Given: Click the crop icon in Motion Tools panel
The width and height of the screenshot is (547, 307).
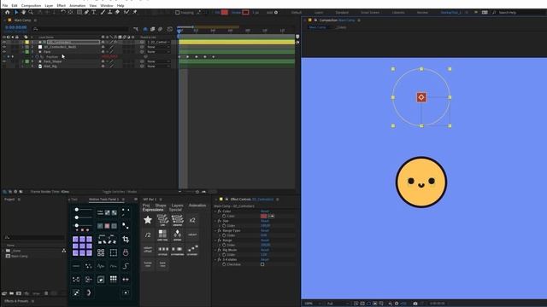Looking at the screenshot, I should (x=126, y=239).
